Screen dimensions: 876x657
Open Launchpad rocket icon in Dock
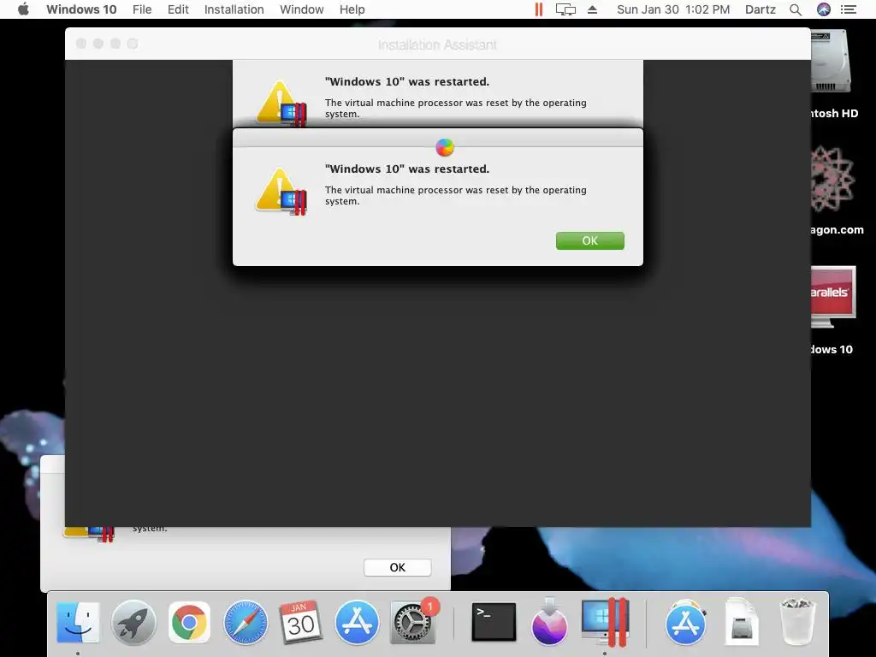click(133, 622)
